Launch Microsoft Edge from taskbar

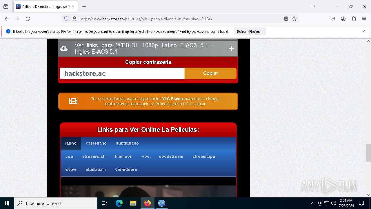119,203
